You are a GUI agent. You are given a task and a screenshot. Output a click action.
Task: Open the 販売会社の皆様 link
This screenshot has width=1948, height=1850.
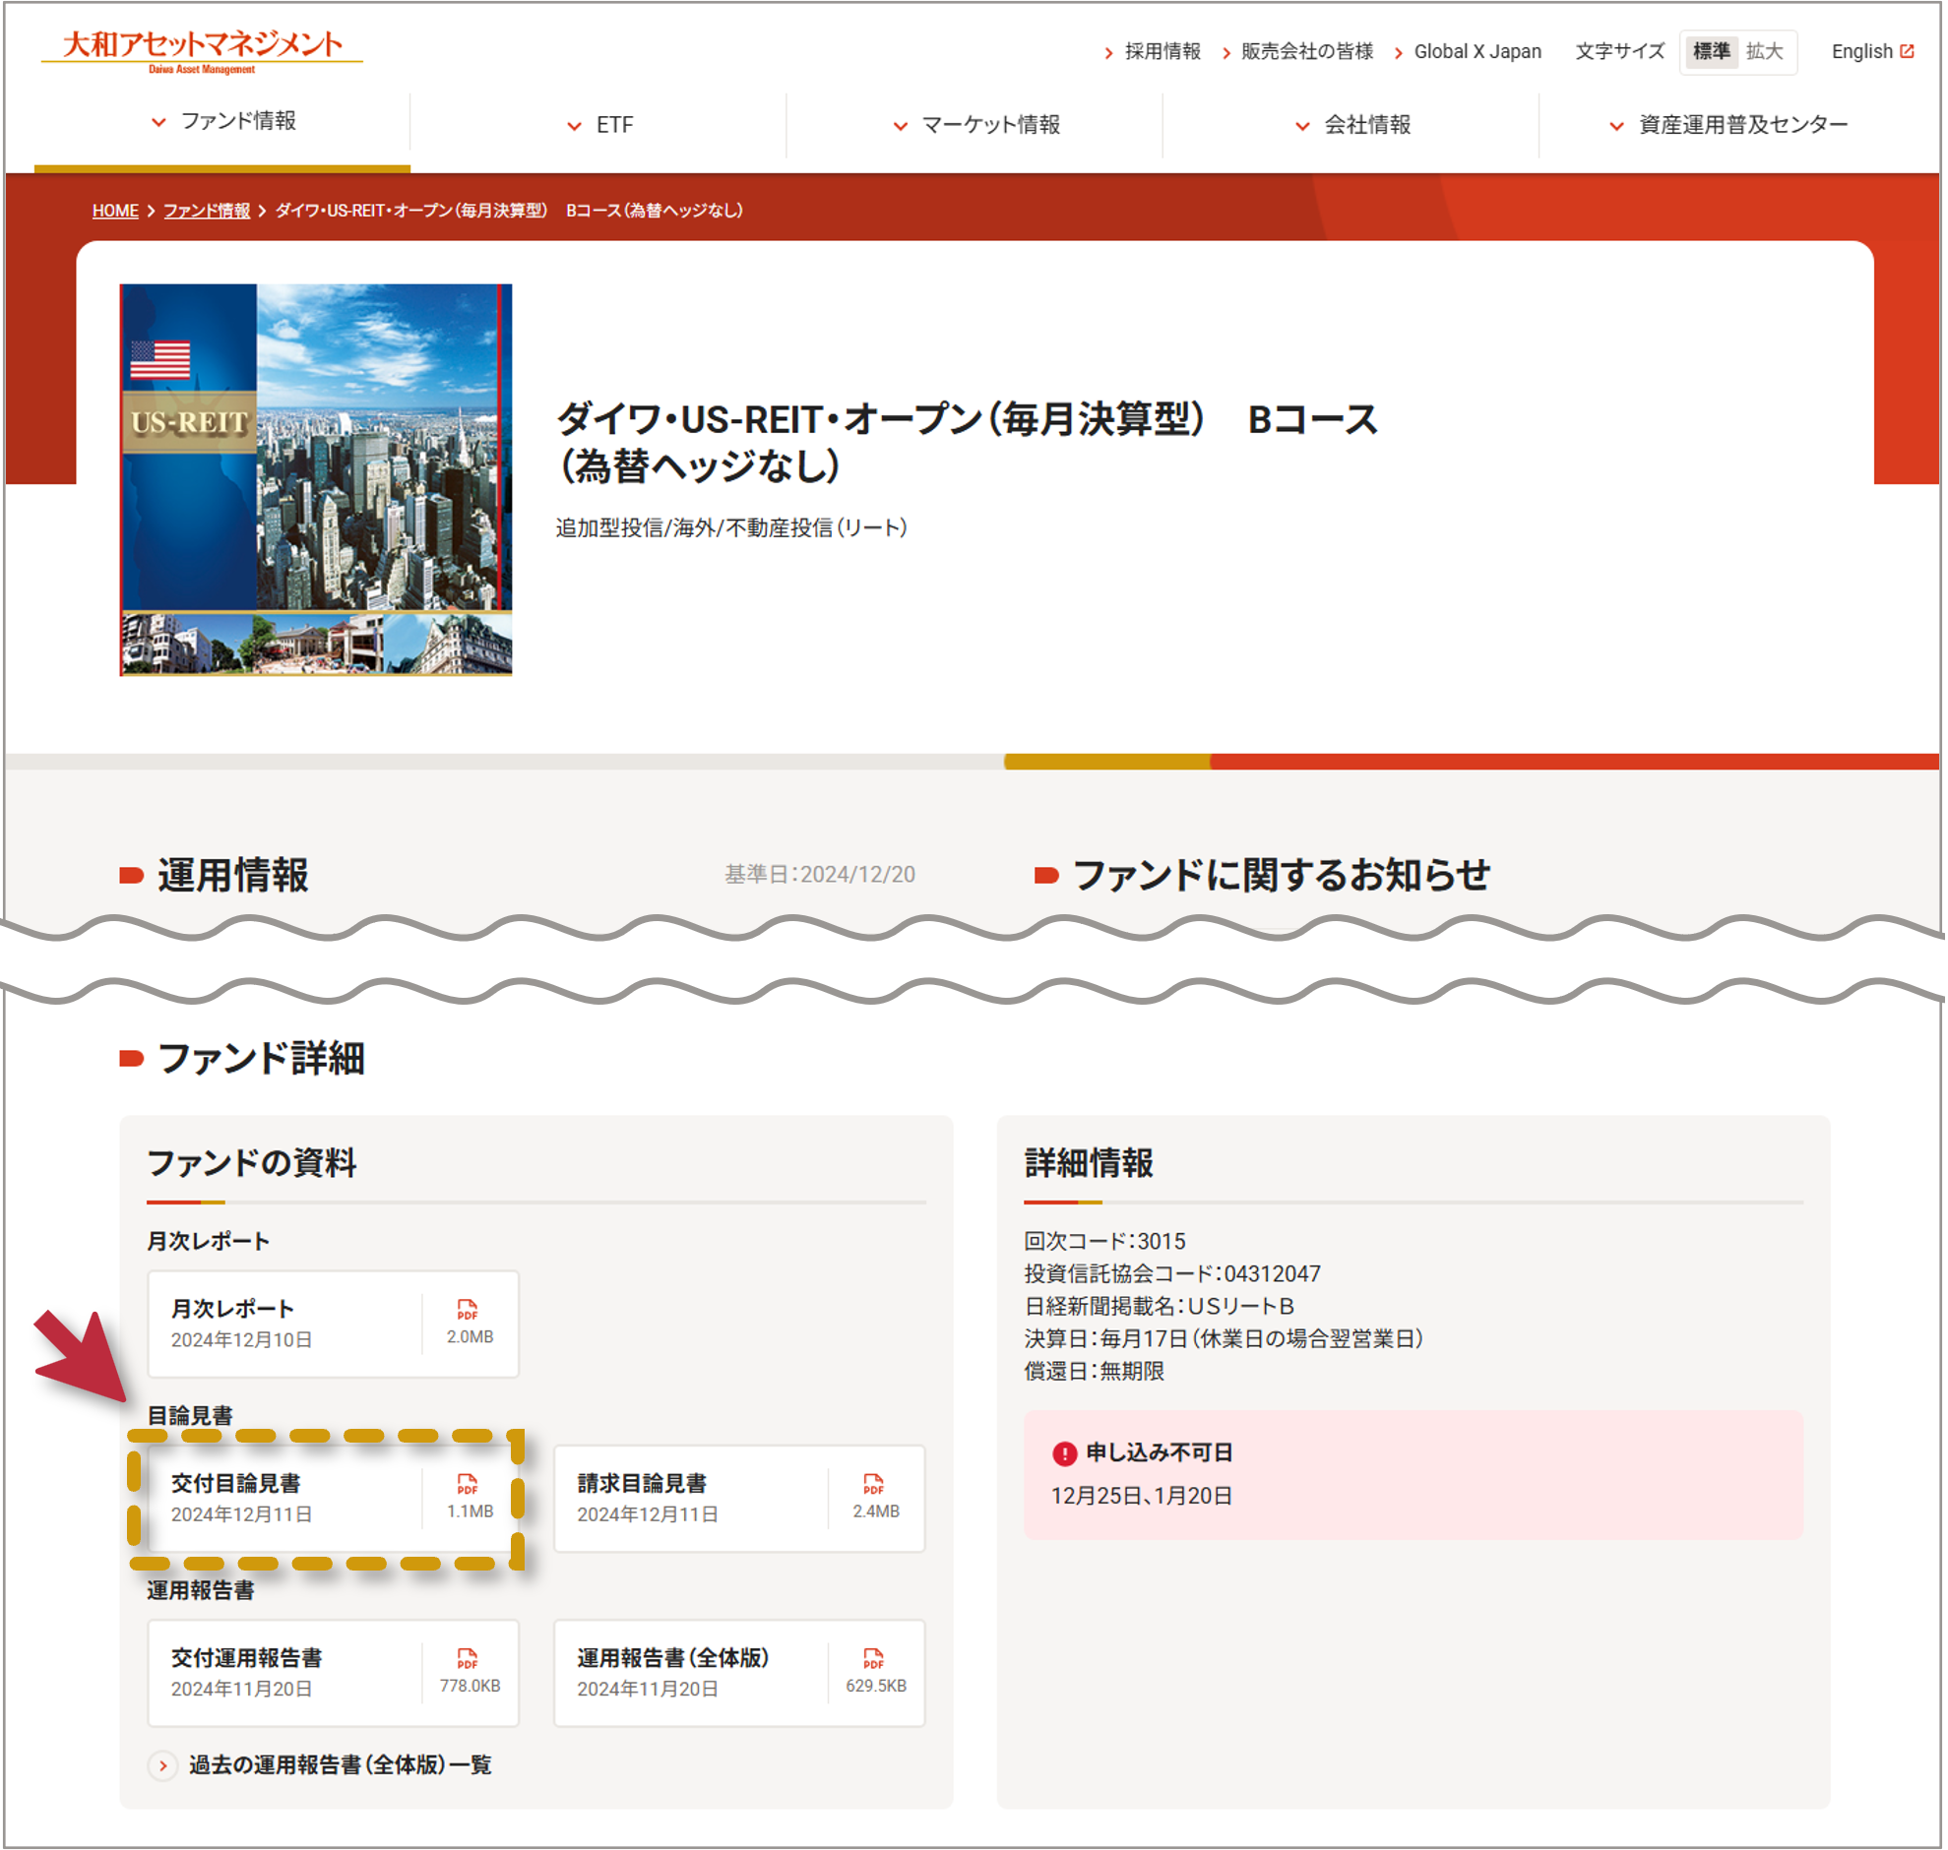(1309, 51)
